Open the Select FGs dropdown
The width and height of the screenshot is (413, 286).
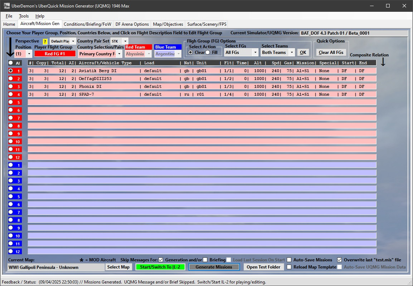coord(241,52)
